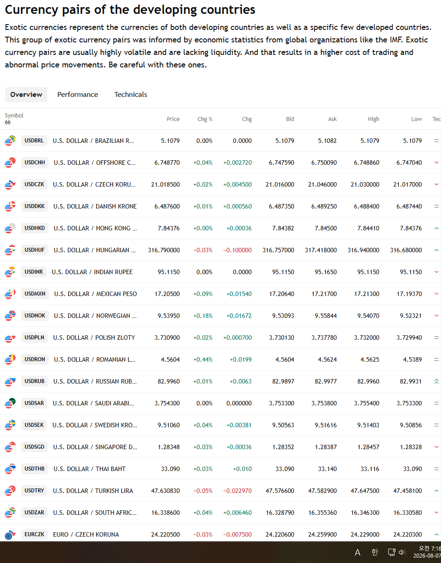Click the USDINR flag pair icon
This screenshot has width=441, height=563.
10,272
